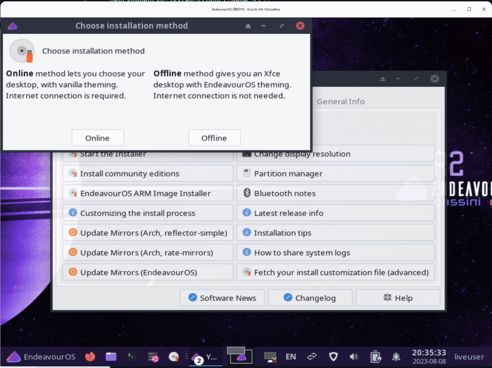Click link icon on Software News button
492x368 pixels.
click(x=193, y=297)
